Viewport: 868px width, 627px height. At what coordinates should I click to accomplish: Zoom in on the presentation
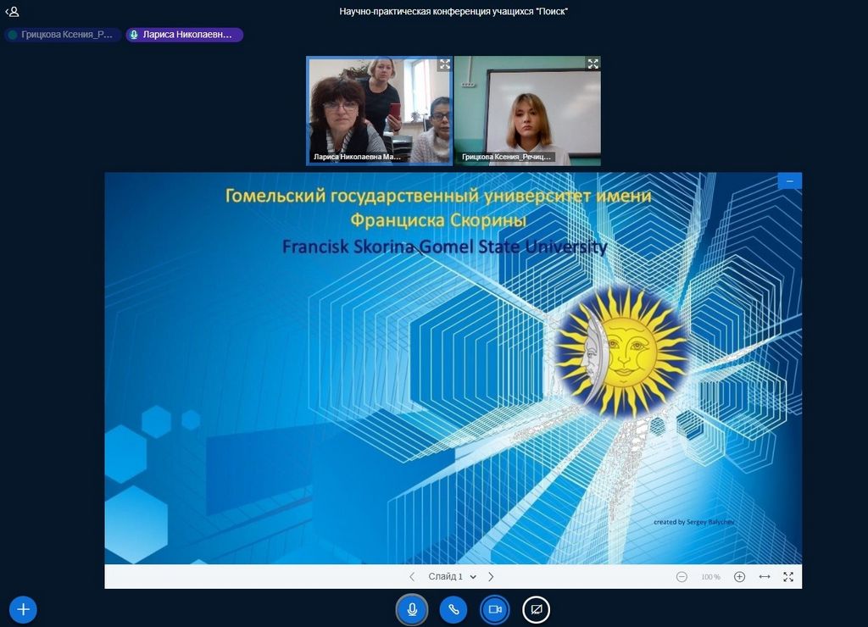(x=739, y=577)
